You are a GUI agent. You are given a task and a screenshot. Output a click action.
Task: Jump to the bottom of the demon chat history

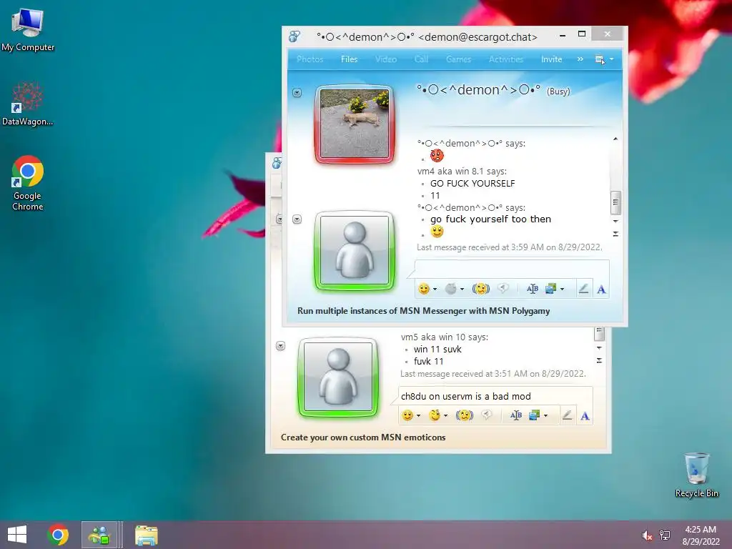[615, 234]
